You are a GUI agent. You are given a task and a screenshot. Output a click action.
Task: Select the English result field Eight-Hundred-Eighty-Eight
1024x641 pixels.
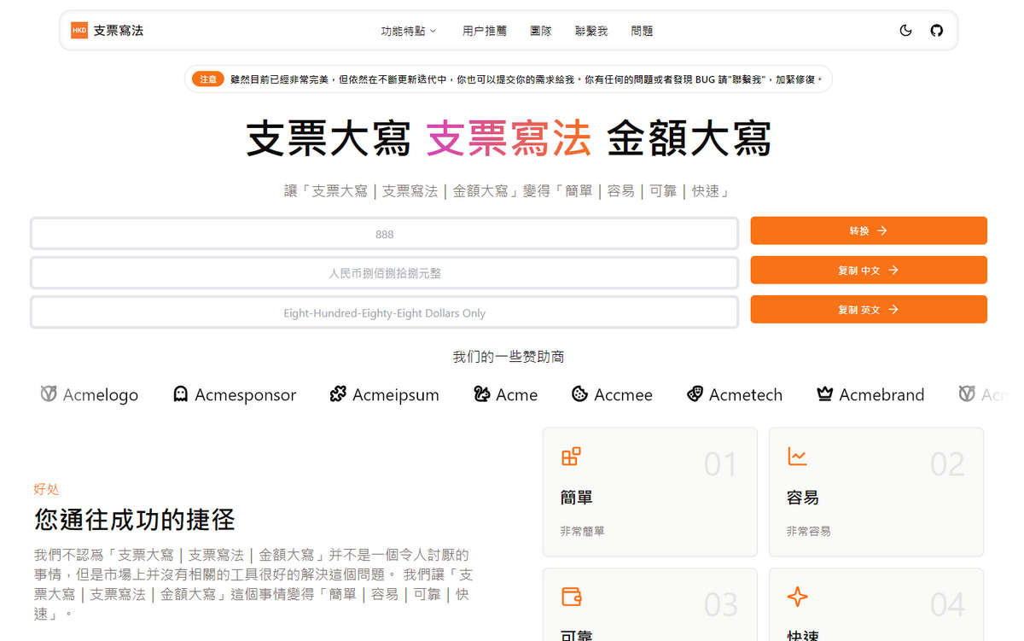(x=384, y=312)
